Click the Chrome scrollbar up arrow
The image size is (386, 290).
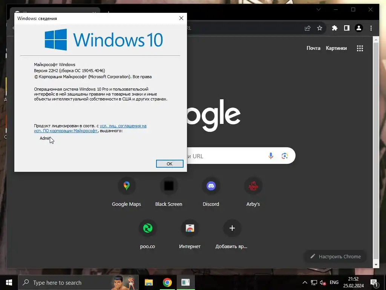[376, 39]
